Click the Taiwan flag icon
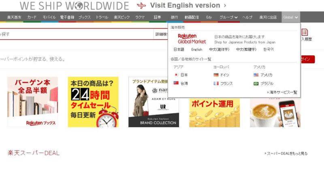 pyautogui.click(x=176, y=83)
